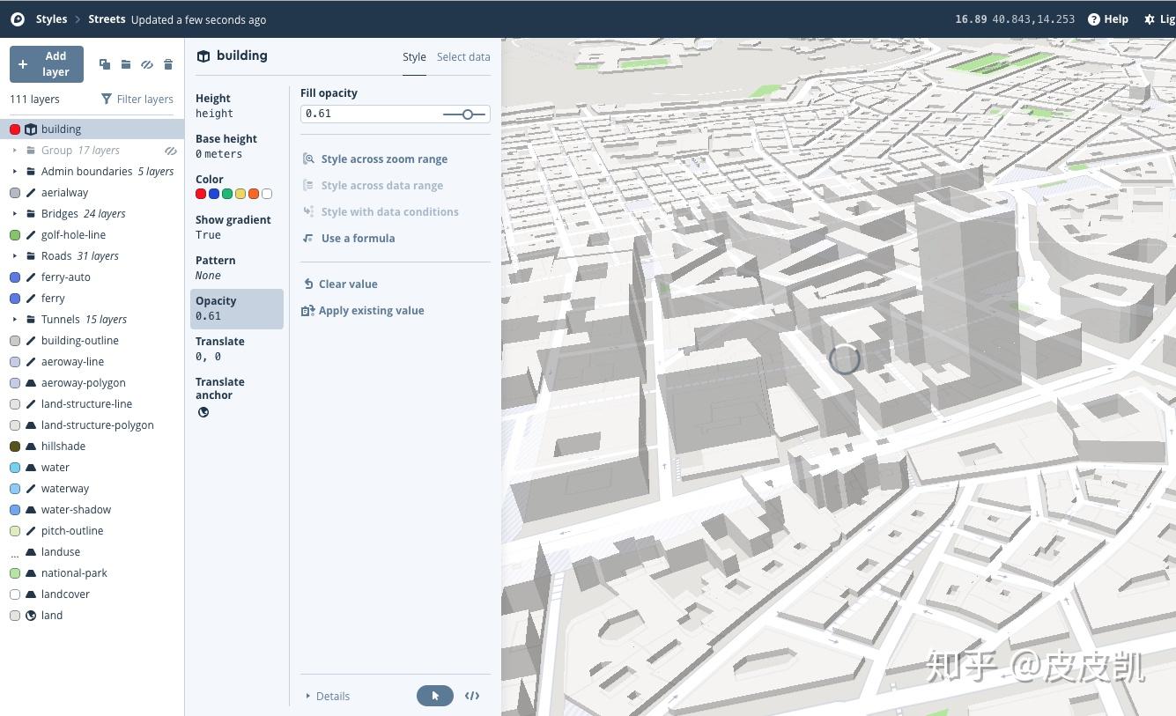This screenshot has height=716, width=1176.
Task: Expand the Tunnels layer group
Action: click(x=14, y=319)
